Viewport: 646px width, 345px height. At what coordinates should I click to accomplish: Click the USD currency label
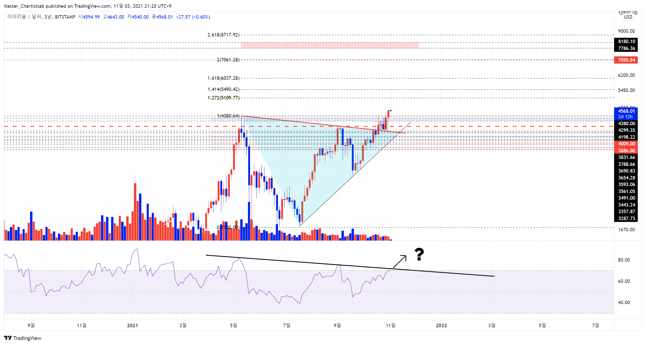(x=628, y=17)
